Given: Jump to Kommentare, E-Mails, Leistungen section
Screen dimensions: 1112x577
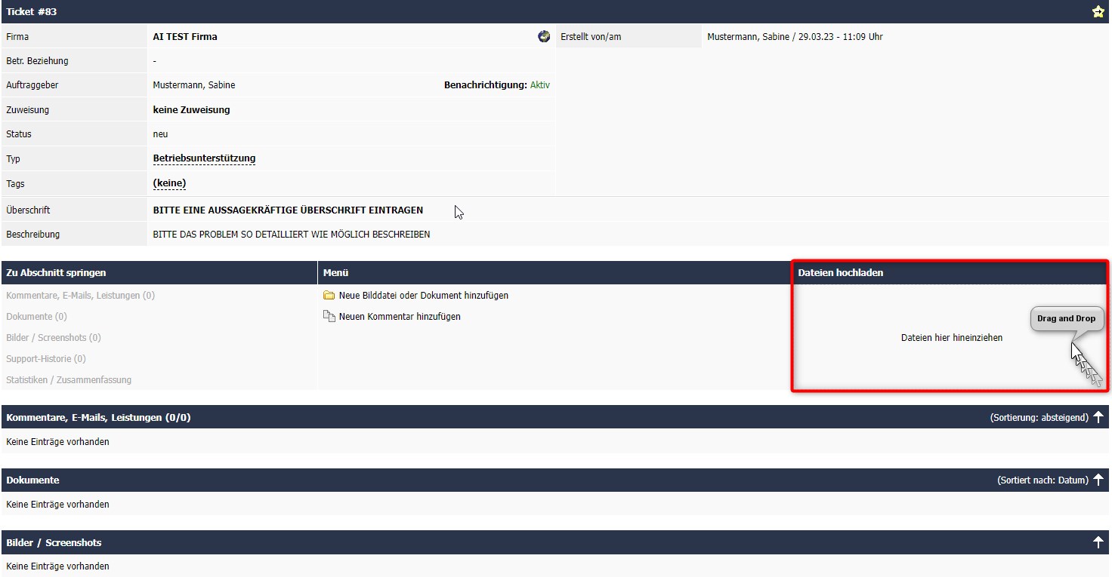Looking at the screenshot, I should tap(80, 296).
